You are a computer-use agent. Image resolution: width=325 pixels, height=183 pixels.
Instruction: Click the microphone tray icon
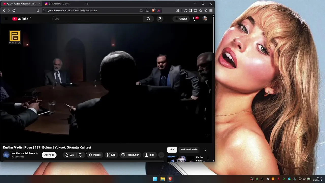pyautogui.click(x=295, y=179)
